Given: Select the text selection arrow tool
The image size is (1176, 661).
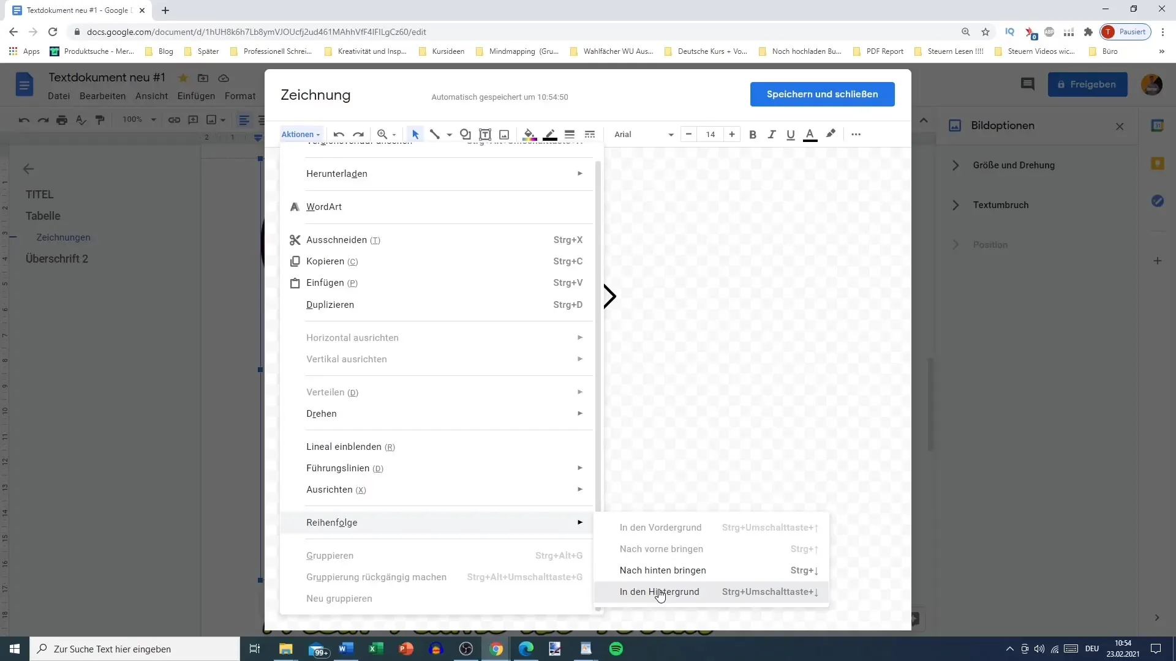Looking at the screenshot, I should (x=415, y=134).
